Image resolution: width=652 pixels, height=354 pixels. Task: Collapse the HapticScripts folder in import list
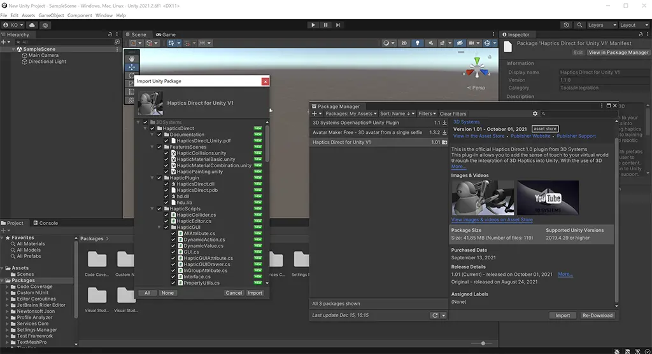pos(152,208)
